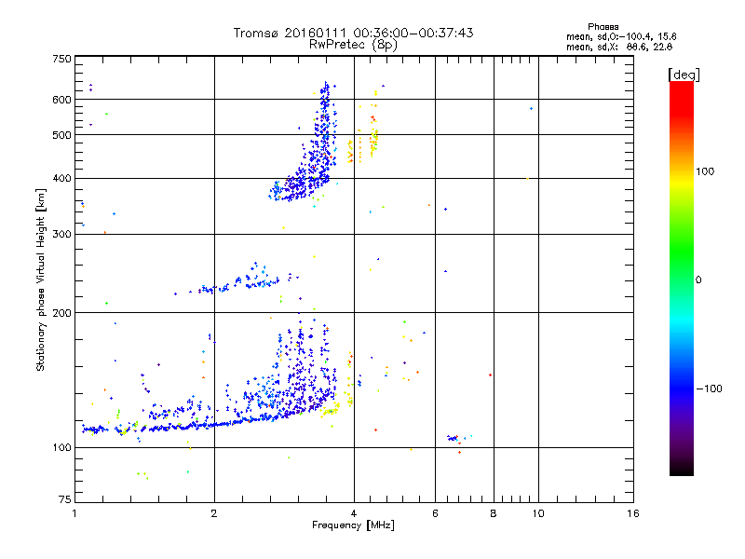Click the y-axis "100" km tick label
Viewport: 745px width, 559px height.
coord(61,447)
